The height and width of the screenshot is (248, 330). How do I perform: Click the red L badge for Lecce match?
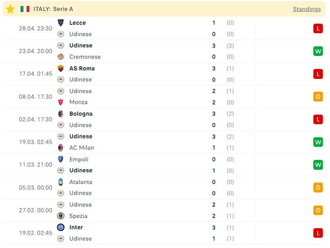point(318,28)
